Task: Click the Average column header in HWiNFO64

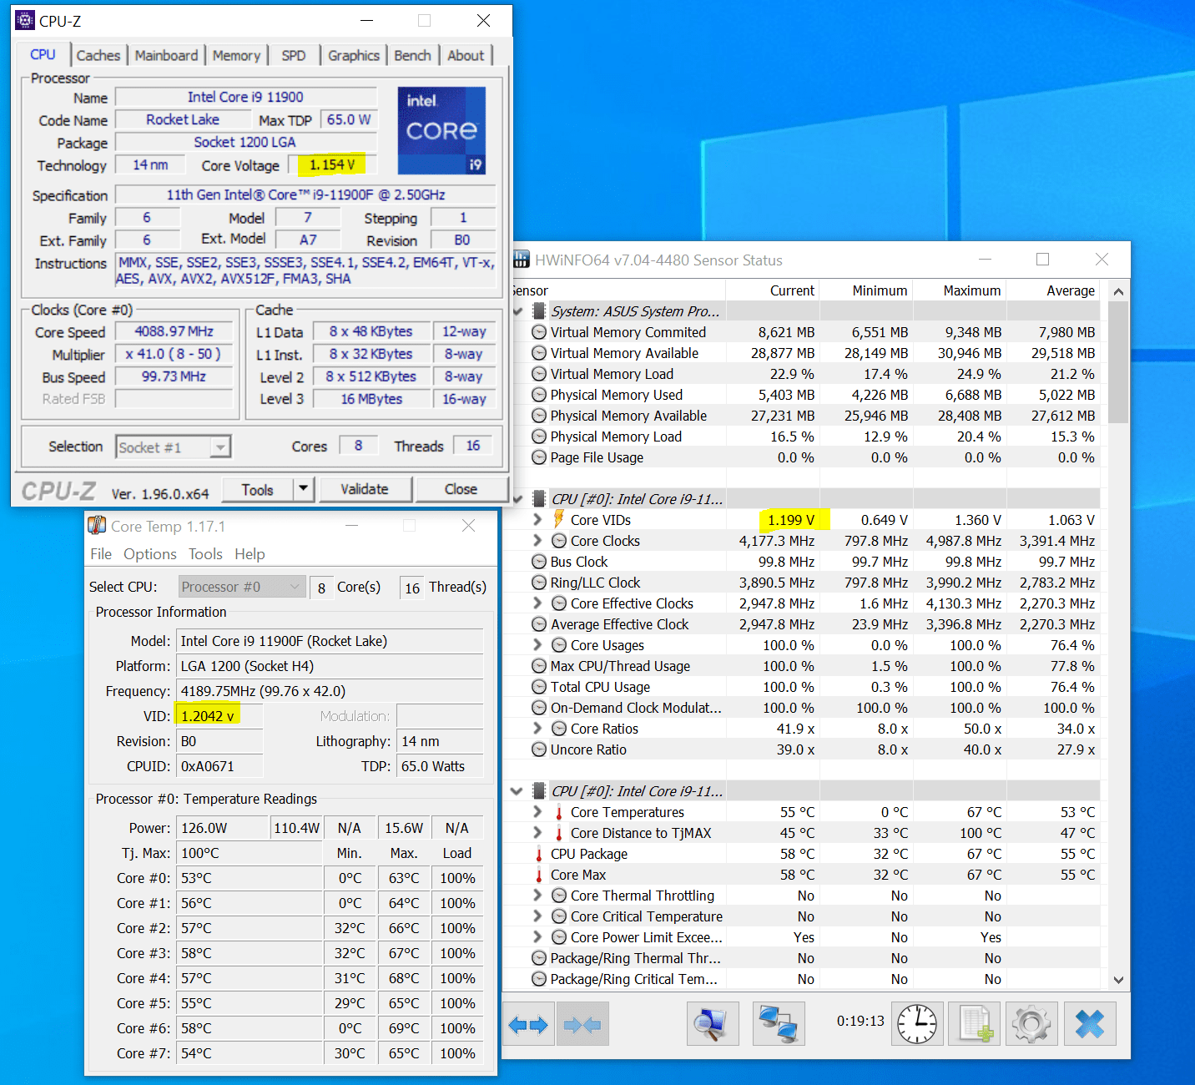Action: 1053,290
